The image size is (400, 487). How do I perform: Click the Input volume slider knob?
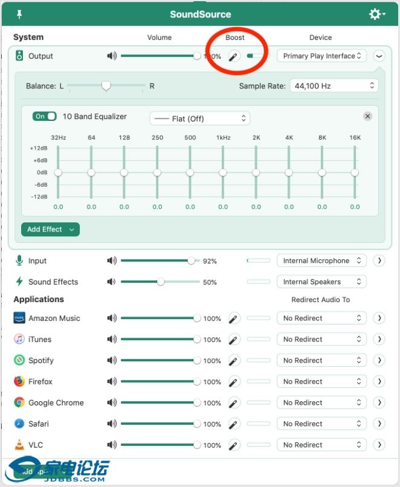[x=192, y=260]
